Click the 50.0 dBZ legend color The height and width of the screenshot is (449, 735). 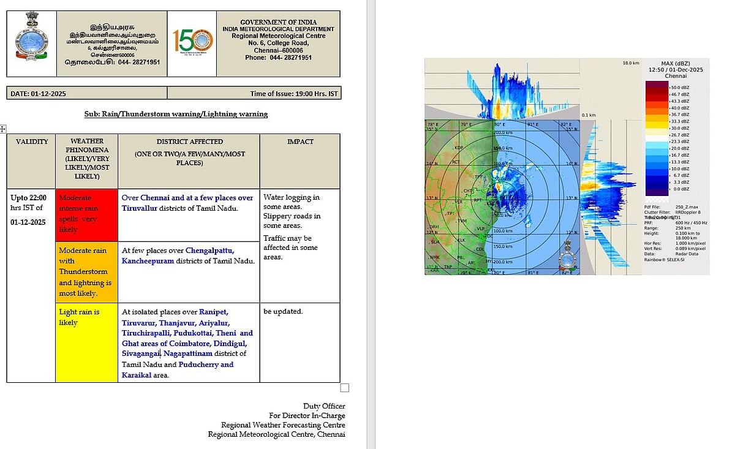[x=657, y=88]
